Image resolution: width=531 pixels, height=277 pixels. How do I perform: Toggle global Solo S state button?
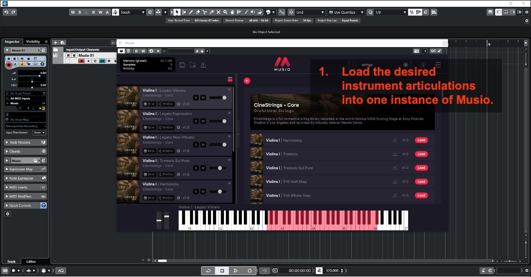[80, 12]
